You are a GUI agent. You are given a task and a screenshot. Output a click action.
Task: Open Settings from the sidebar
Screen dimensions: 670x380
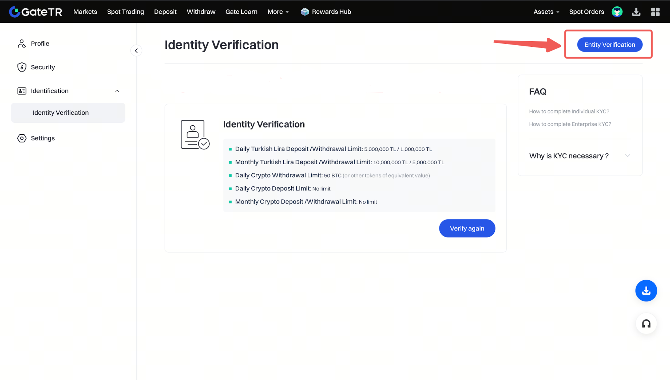tap(43, 138)
